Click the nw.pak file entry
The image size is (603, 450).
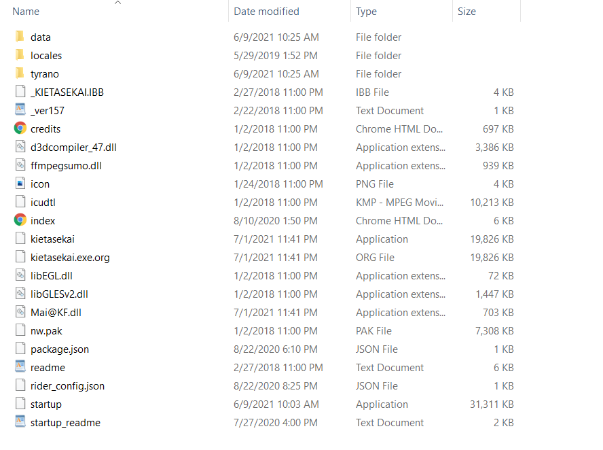click(x=47, y=330)
